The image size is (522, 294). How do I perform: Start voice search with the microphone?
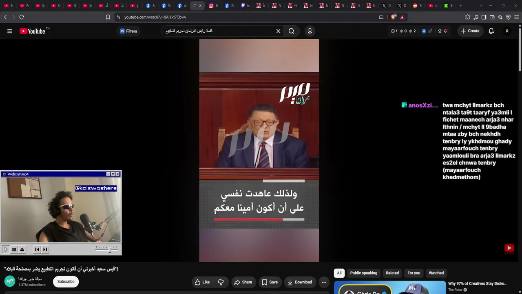(x=310, y=31)
